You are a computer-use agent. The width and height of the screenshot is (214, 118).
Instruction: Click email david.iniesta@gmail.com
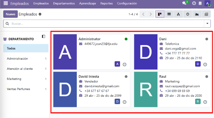pos(102,86)
